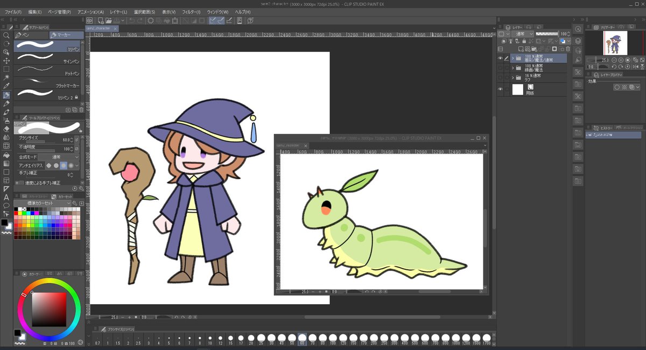Select the Text tool (A icon)
Image resolution: width=646 pixels, height=350 pixels.
[6, 198]
